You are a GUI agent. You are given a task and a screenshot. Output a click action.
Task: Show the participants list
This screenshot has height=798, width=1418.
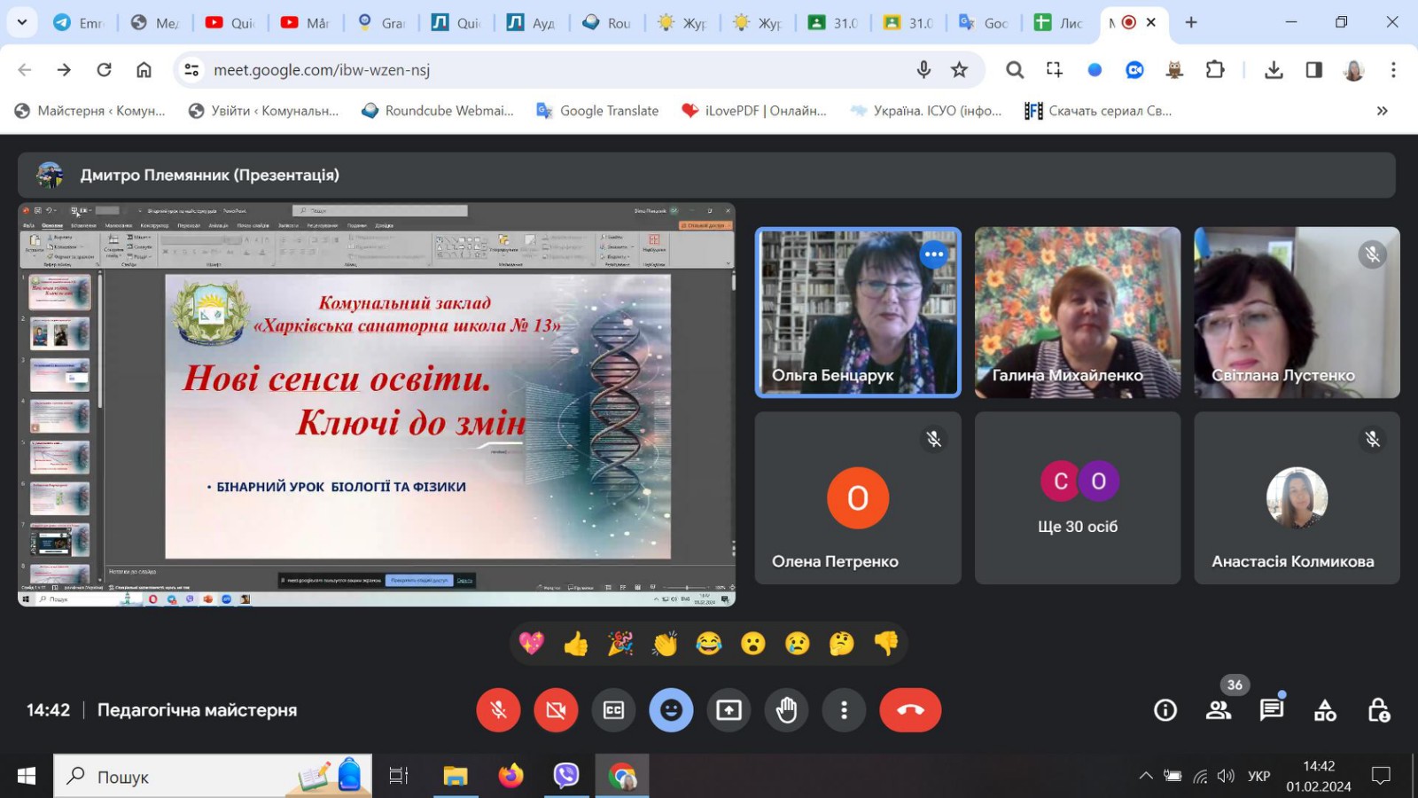[1219, 710]
